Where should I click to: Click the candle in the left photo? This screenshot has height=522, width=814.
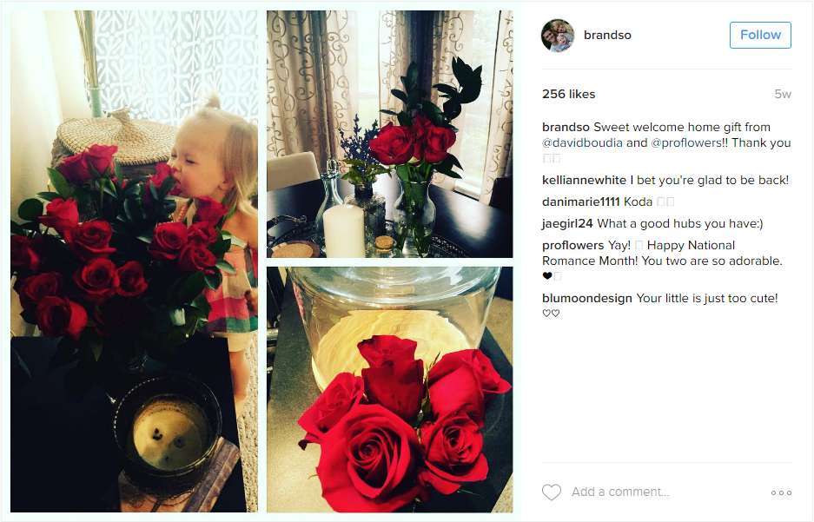pyautogui.click(x=169, y=431)
